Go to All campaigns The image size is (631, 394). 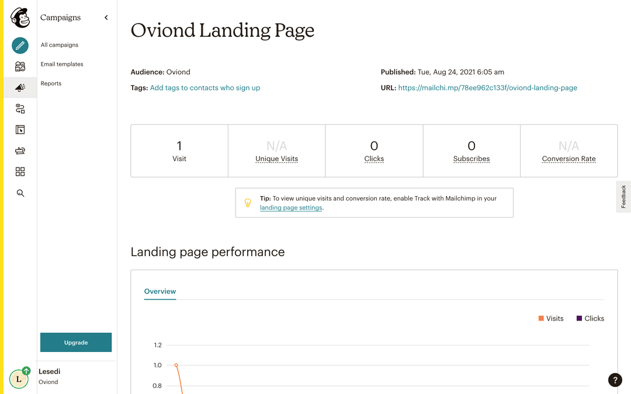click(60, 44)
